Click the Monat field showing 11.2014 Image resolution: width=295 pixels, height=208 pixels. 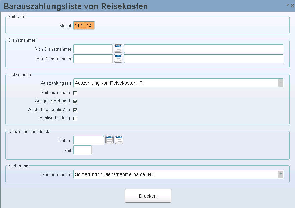(x=84, y=25)
